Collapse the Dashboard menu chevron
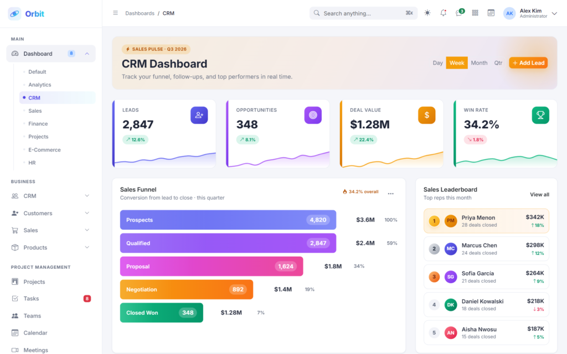This screenshot has height=354, width=567. coord(87,54)
